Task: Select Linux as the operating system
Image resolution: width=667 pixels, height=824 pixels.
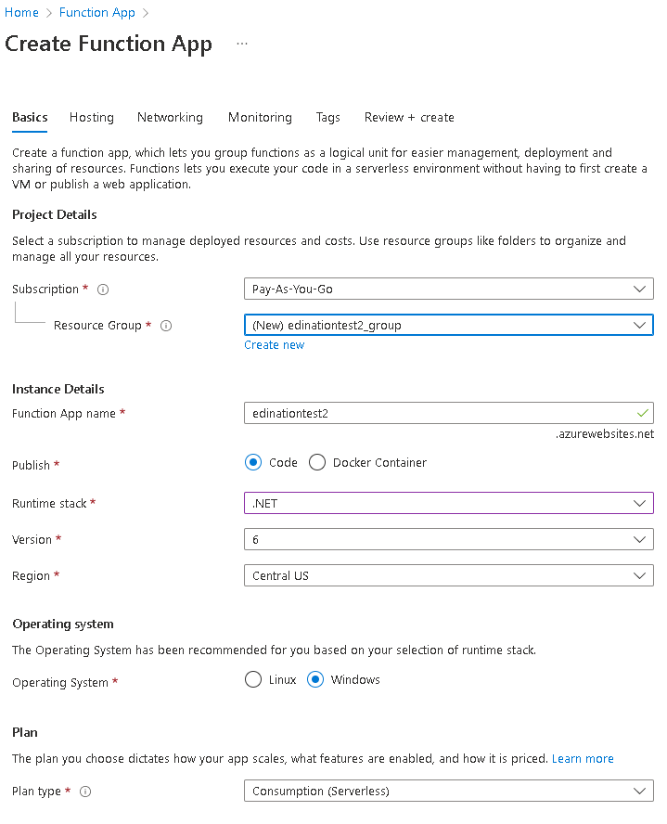Action: coord(254,679)
